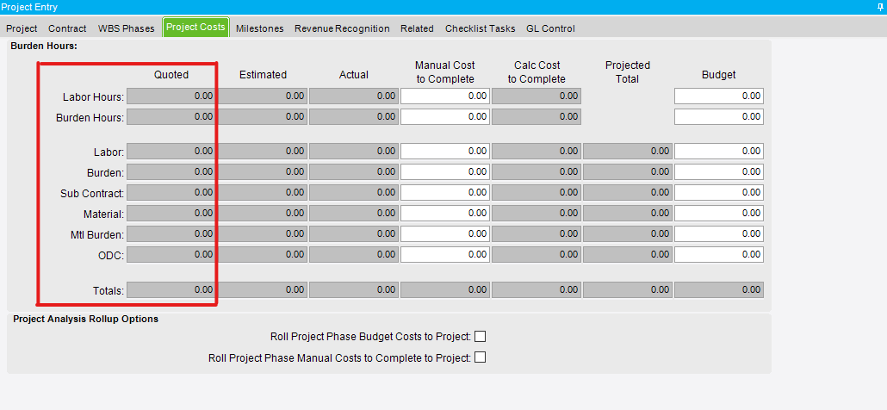887x410 pixels.
Task: Click the Labor Budget field
Action: pyautogui.click(x=719, y=151)
